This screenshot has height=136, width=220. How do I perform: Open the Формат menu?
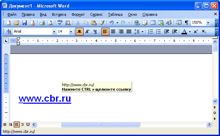(x=78, y=14)
